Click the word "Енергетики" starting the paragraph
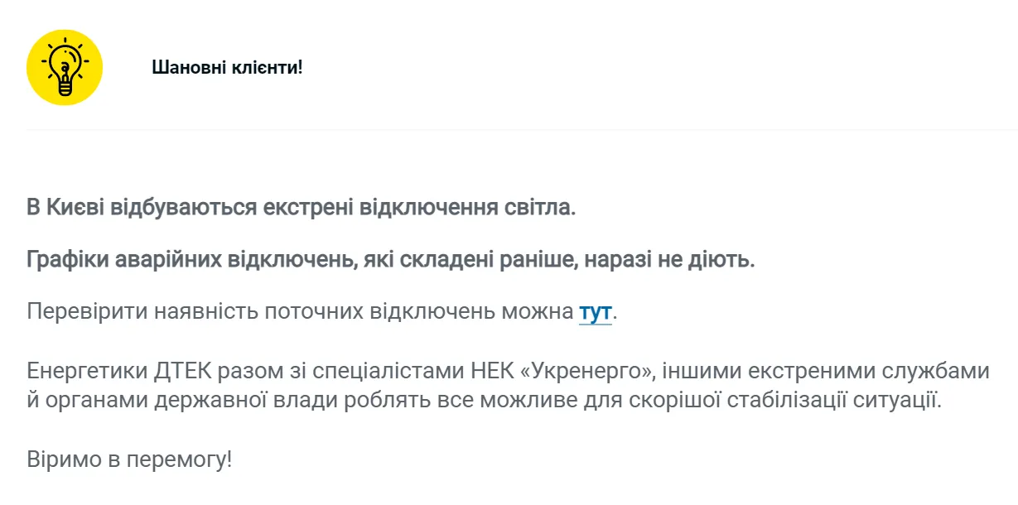Viewport: 1018px width, 505px height. [x=86, y=370]
